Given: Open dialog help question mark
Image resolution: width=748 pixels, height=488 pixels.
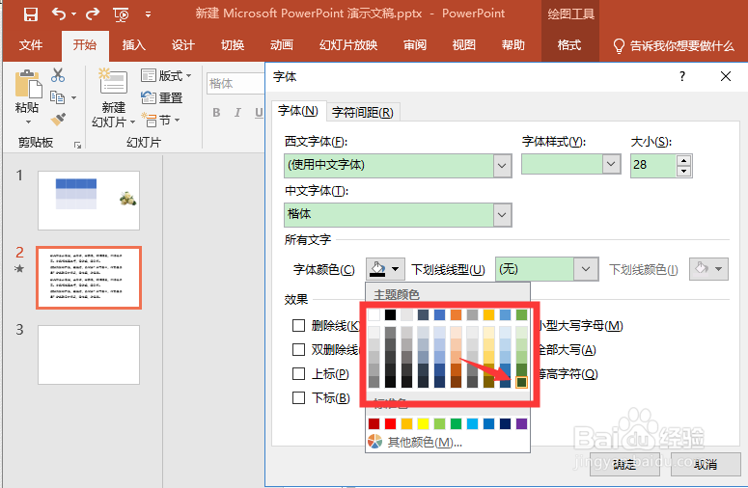Looking at the screenshot, I should tap(682, 76).
